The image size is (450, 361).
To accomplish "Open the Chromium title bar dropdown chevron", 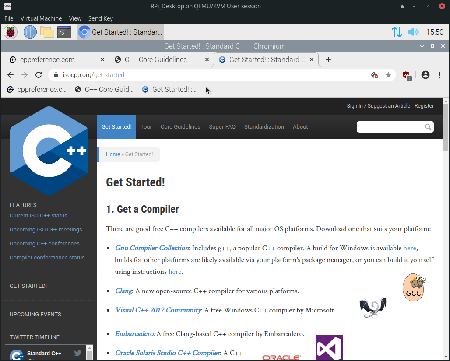I will [422, 46].
